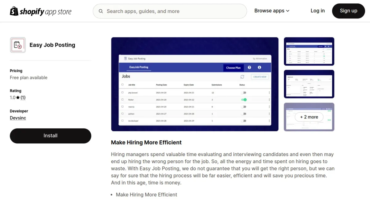Click the Sign up button
The width and height of the screenshot is (370, 200).
coord(348,11)
